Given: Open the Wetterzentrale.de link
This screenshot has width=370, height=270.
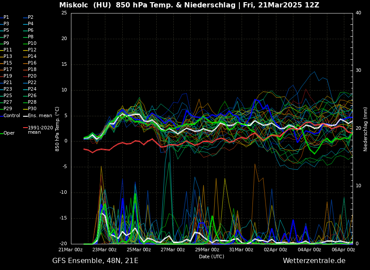Looking at the screenshot, I should pyautogui.click(x=314, y=261).
